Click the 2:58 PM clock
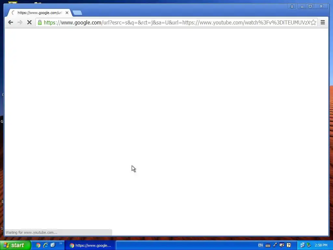333x250 pixels. 321,245
